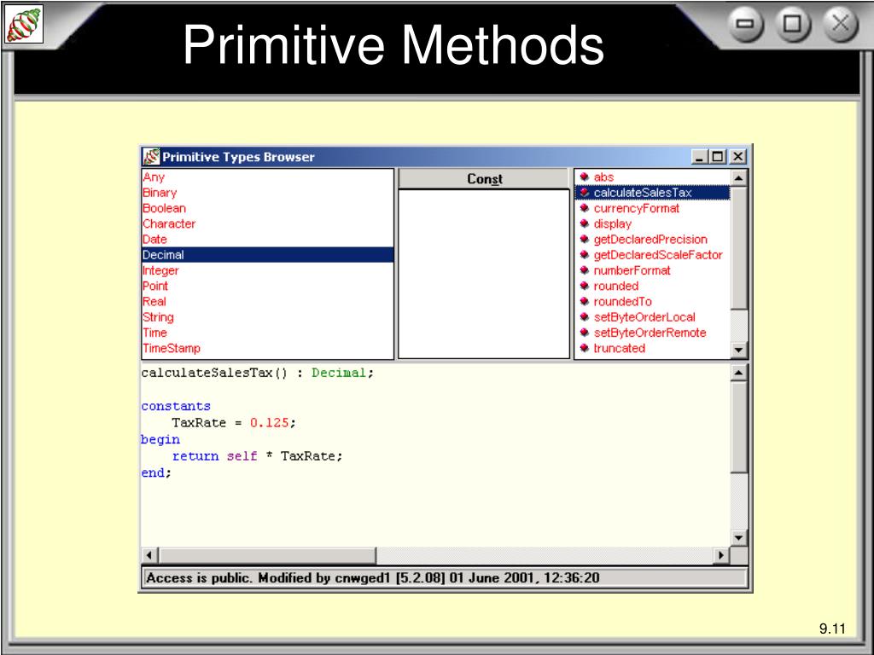The width and height of the screenshot is (874, 655).
Task: Click the getDeclaredScaleFactor method icon
Action: pos(584,254)
